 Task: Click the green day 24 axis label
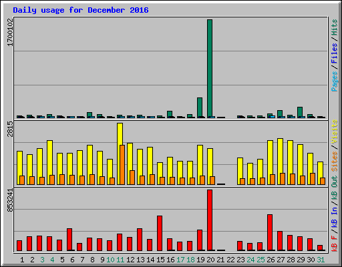click(250, 260)
